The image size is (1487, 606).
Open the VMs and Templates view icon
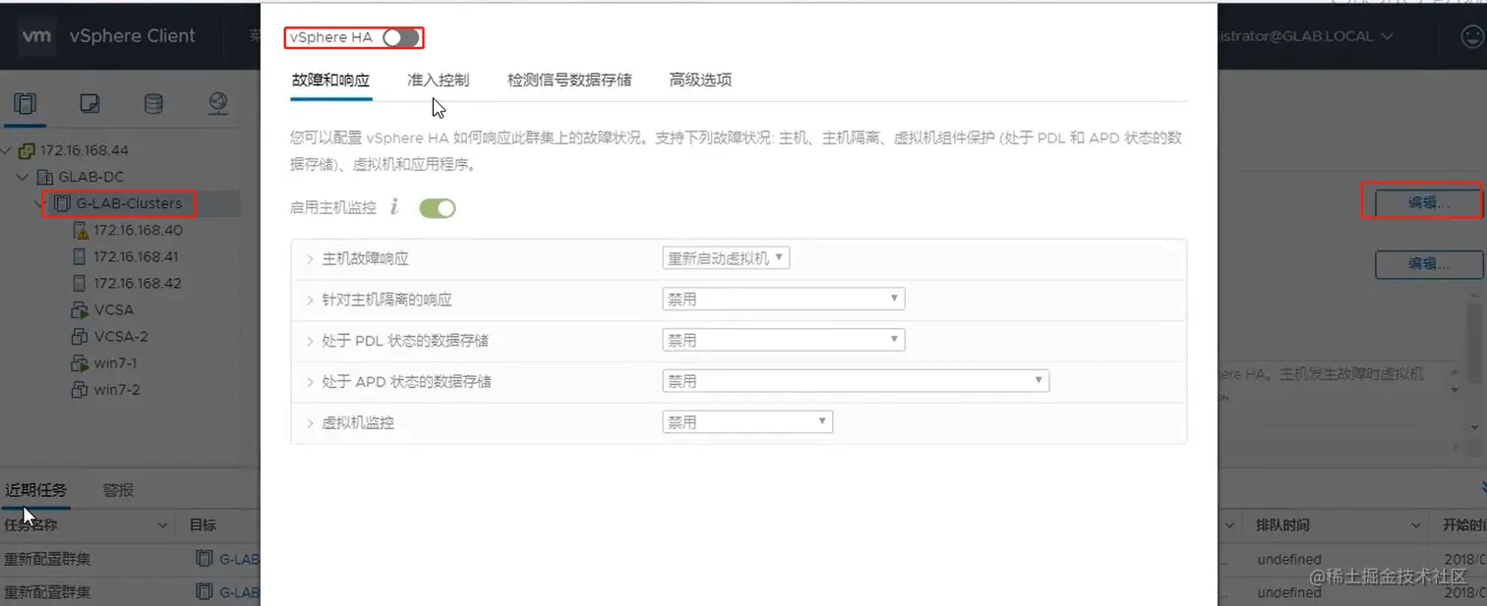pos(89,103)
